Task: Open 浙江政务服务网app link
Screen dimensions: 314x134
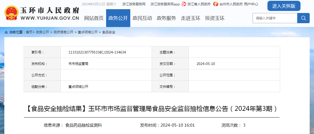Action: pos(165,4)
